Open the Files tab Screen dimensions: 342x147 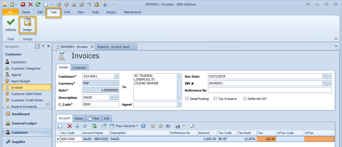[93, 118]
